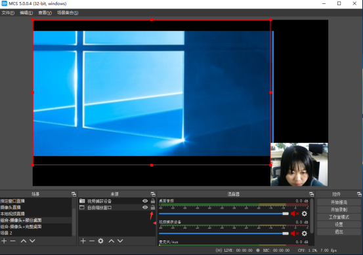Pop out the 场景 dock panel
The image size is (363, 255).
(x=74, y=194)
